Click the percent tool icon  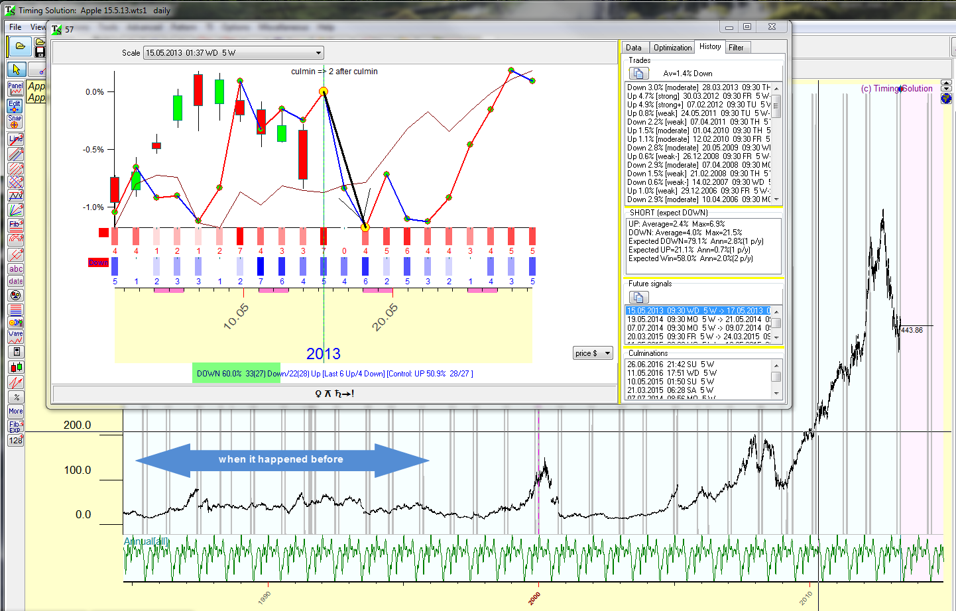tap(15, 397)
